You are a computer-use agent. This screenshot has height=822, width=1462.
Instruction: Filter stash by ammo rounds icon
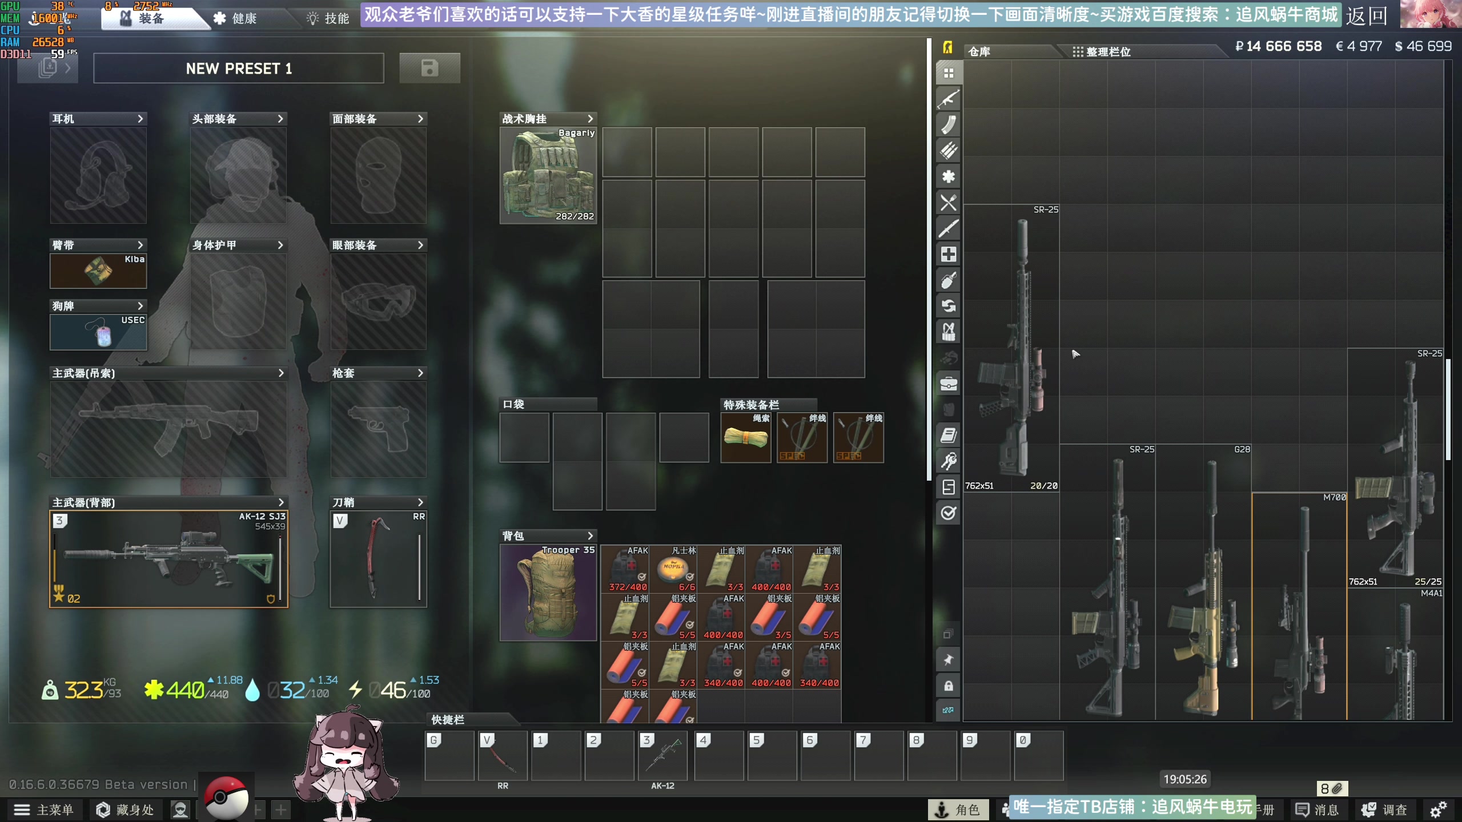949,150
